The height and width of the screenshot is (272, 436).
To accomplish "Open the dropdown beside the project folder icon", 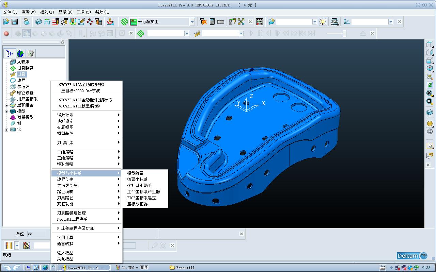I will [315, 22].
